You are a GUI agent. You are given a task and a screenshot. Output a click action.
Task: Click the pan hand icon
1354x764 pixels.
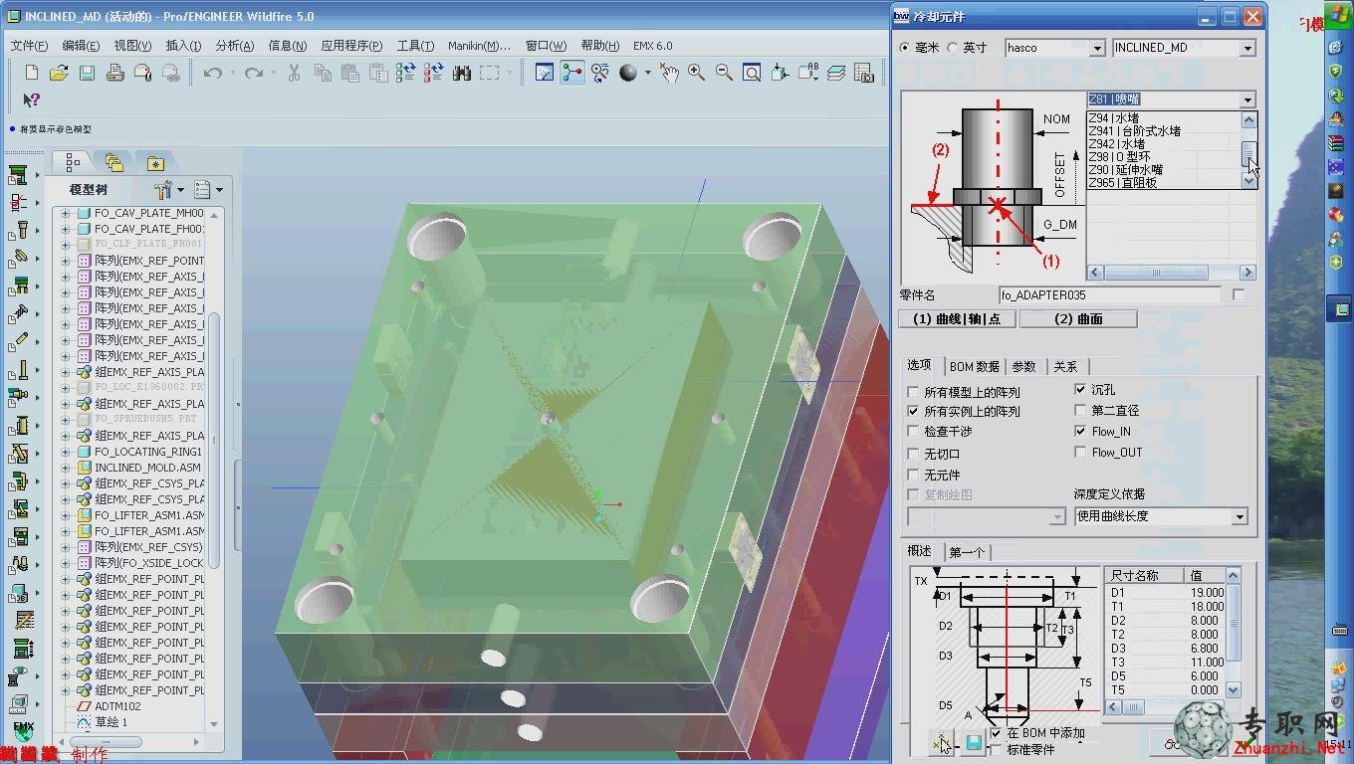point(669,73)
